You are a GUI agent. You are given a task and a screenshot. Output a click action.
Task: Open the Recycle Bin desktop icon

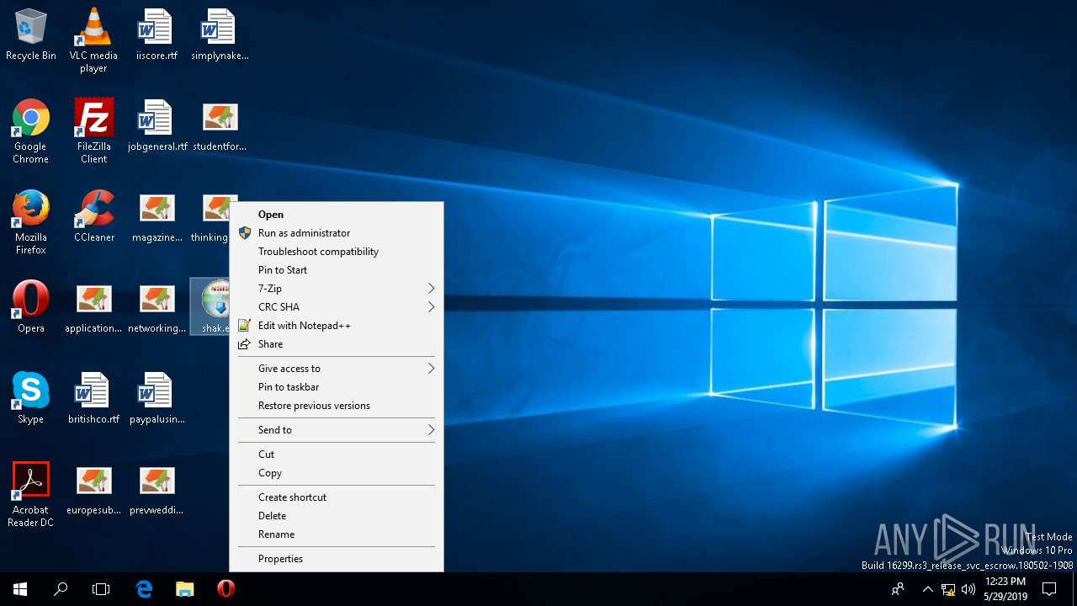pos(31,35)
